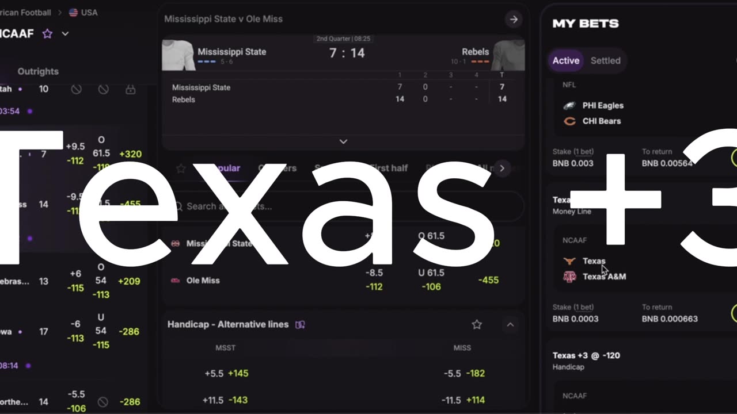Click the PHI Eagles team logo
The height and width of the screenshot is (414, 737).
pos(569,106)
